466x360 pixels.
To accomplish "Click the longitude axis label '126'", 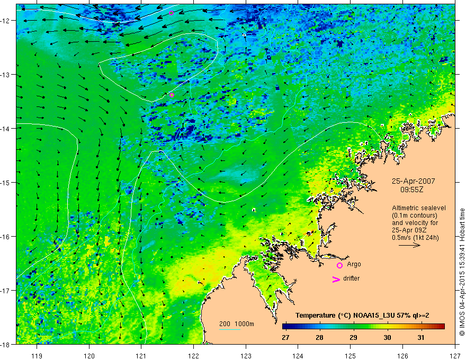I will [x=402, y=356].
